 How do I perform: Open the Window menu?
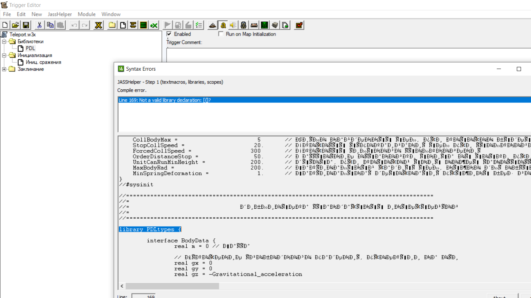point(111,14)
